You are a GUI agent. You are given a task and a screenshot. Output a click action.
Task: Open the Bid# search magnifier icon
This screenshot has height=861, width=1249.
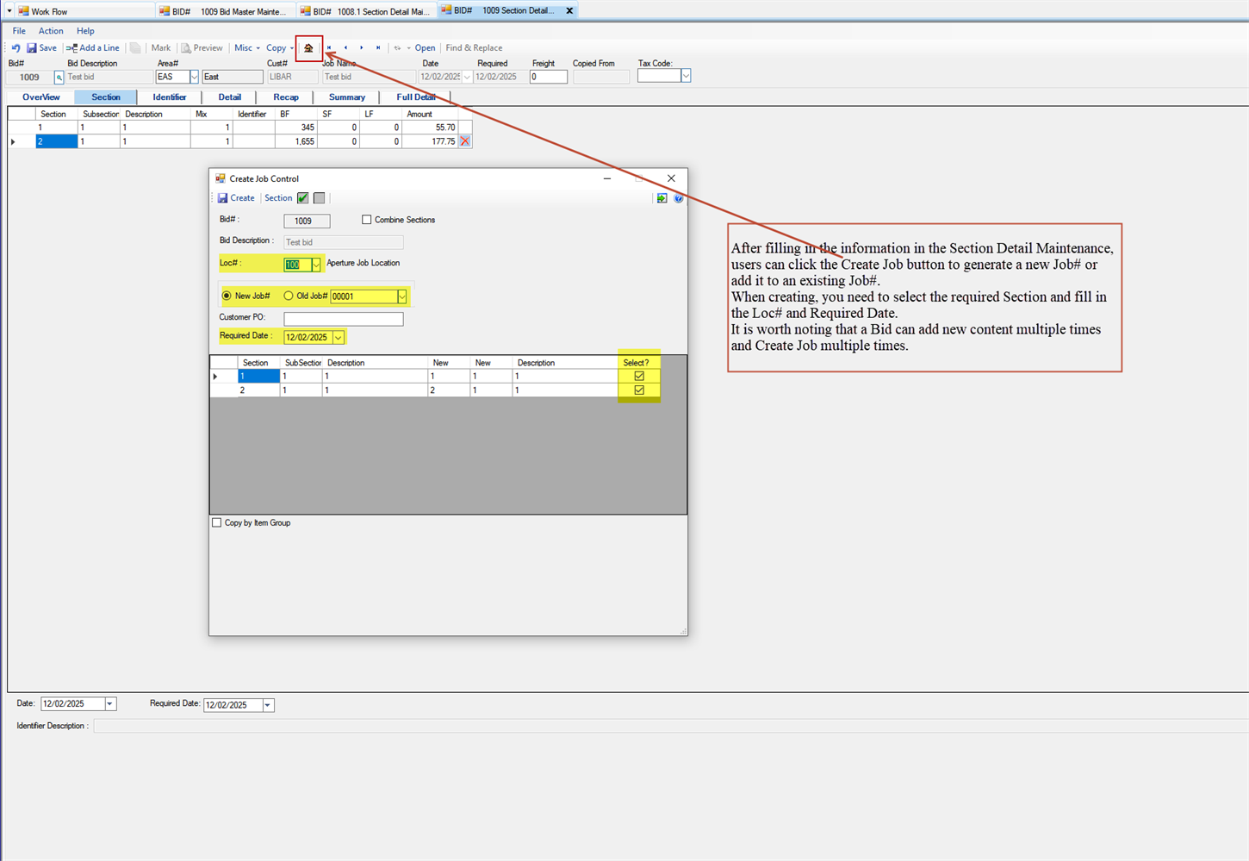point(59,76)
